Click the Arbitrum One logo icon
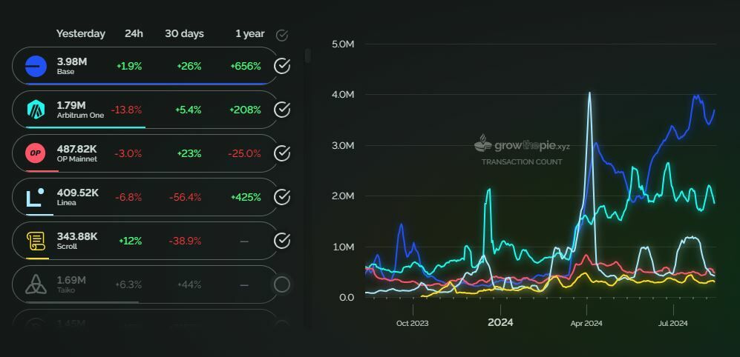 (36, 110)
